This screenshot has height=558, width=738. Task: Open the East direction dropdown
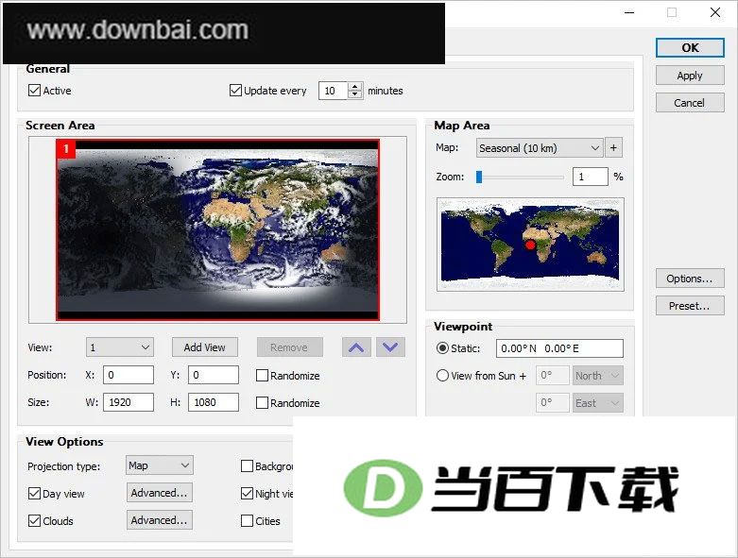(x=598, y=403)
